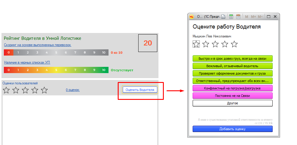Click the fifth star under Оценки пользователей
Image resolution: width=297 pixels, height=145 pixels.
[44, 90]
